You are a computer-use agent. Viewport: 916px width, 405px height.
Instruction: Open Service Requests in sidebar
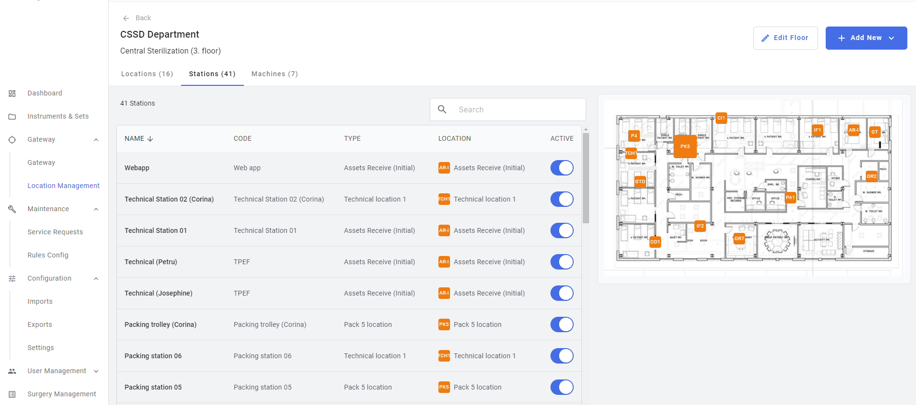[x=55, y=232]
